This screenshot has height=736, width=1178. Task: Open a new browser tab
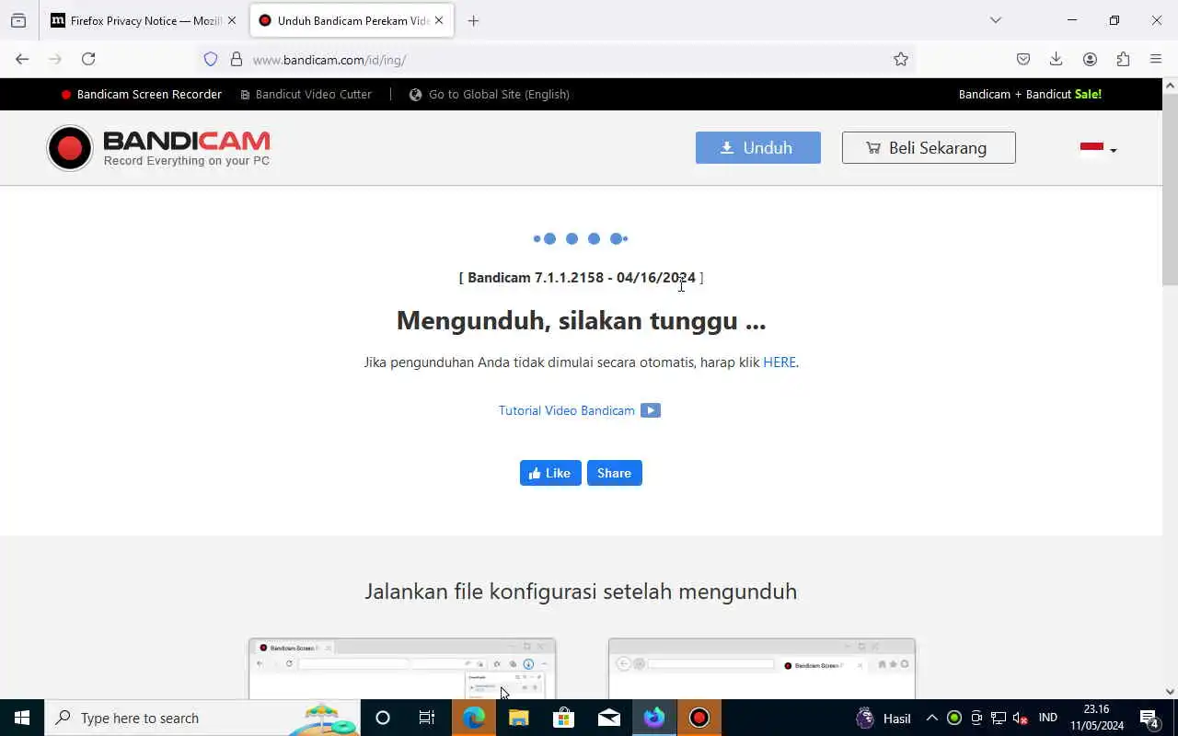click(x=473, y=20)
